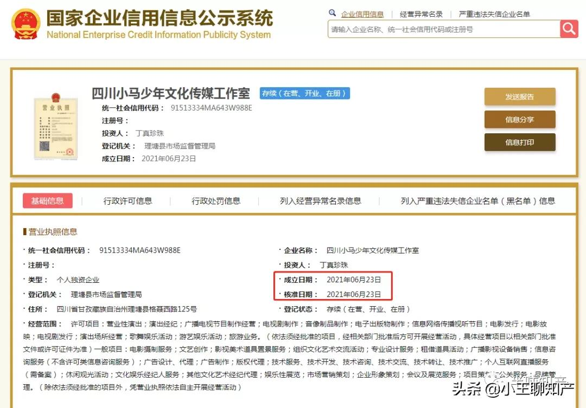586x408 pixels.
Task: Click the 成立日期 value in license details
Action: pos(354,280)
